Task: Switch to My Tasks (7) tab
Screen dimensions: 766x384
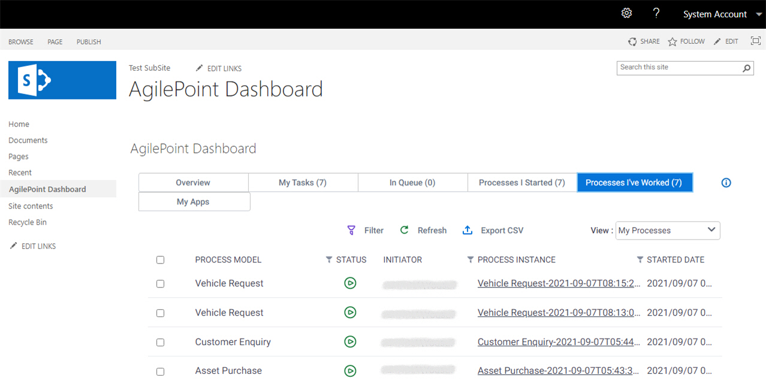Action: click(303, 183)
